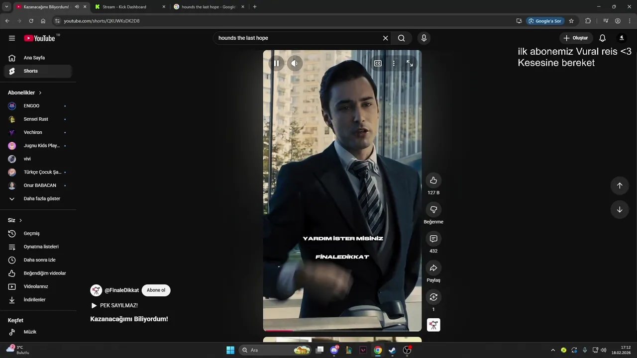Image resolution: width=637 pixels, height=358 pixels.
Task: Dislike the Short (Beğenme)
Action: click(x=433, y=210)
